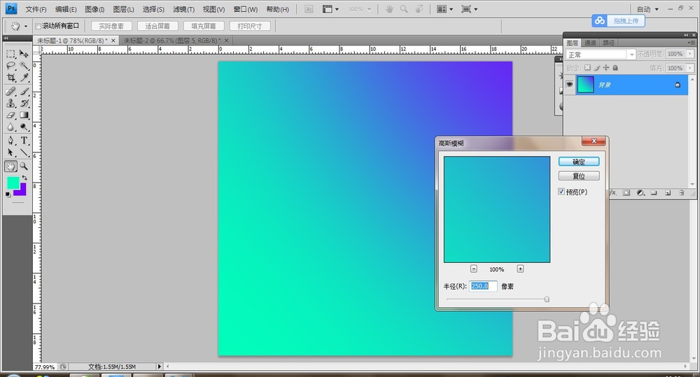Click the 填充屏幕 button
Viewport: 700px width, 377px height.
[204, 27]
